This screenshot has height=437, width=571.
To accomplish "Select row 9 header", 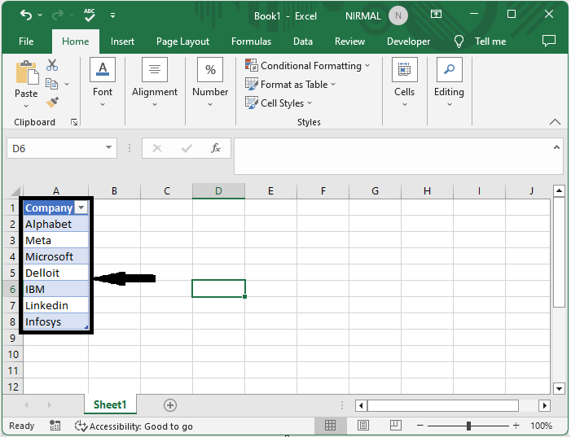I will coord(13,338).
